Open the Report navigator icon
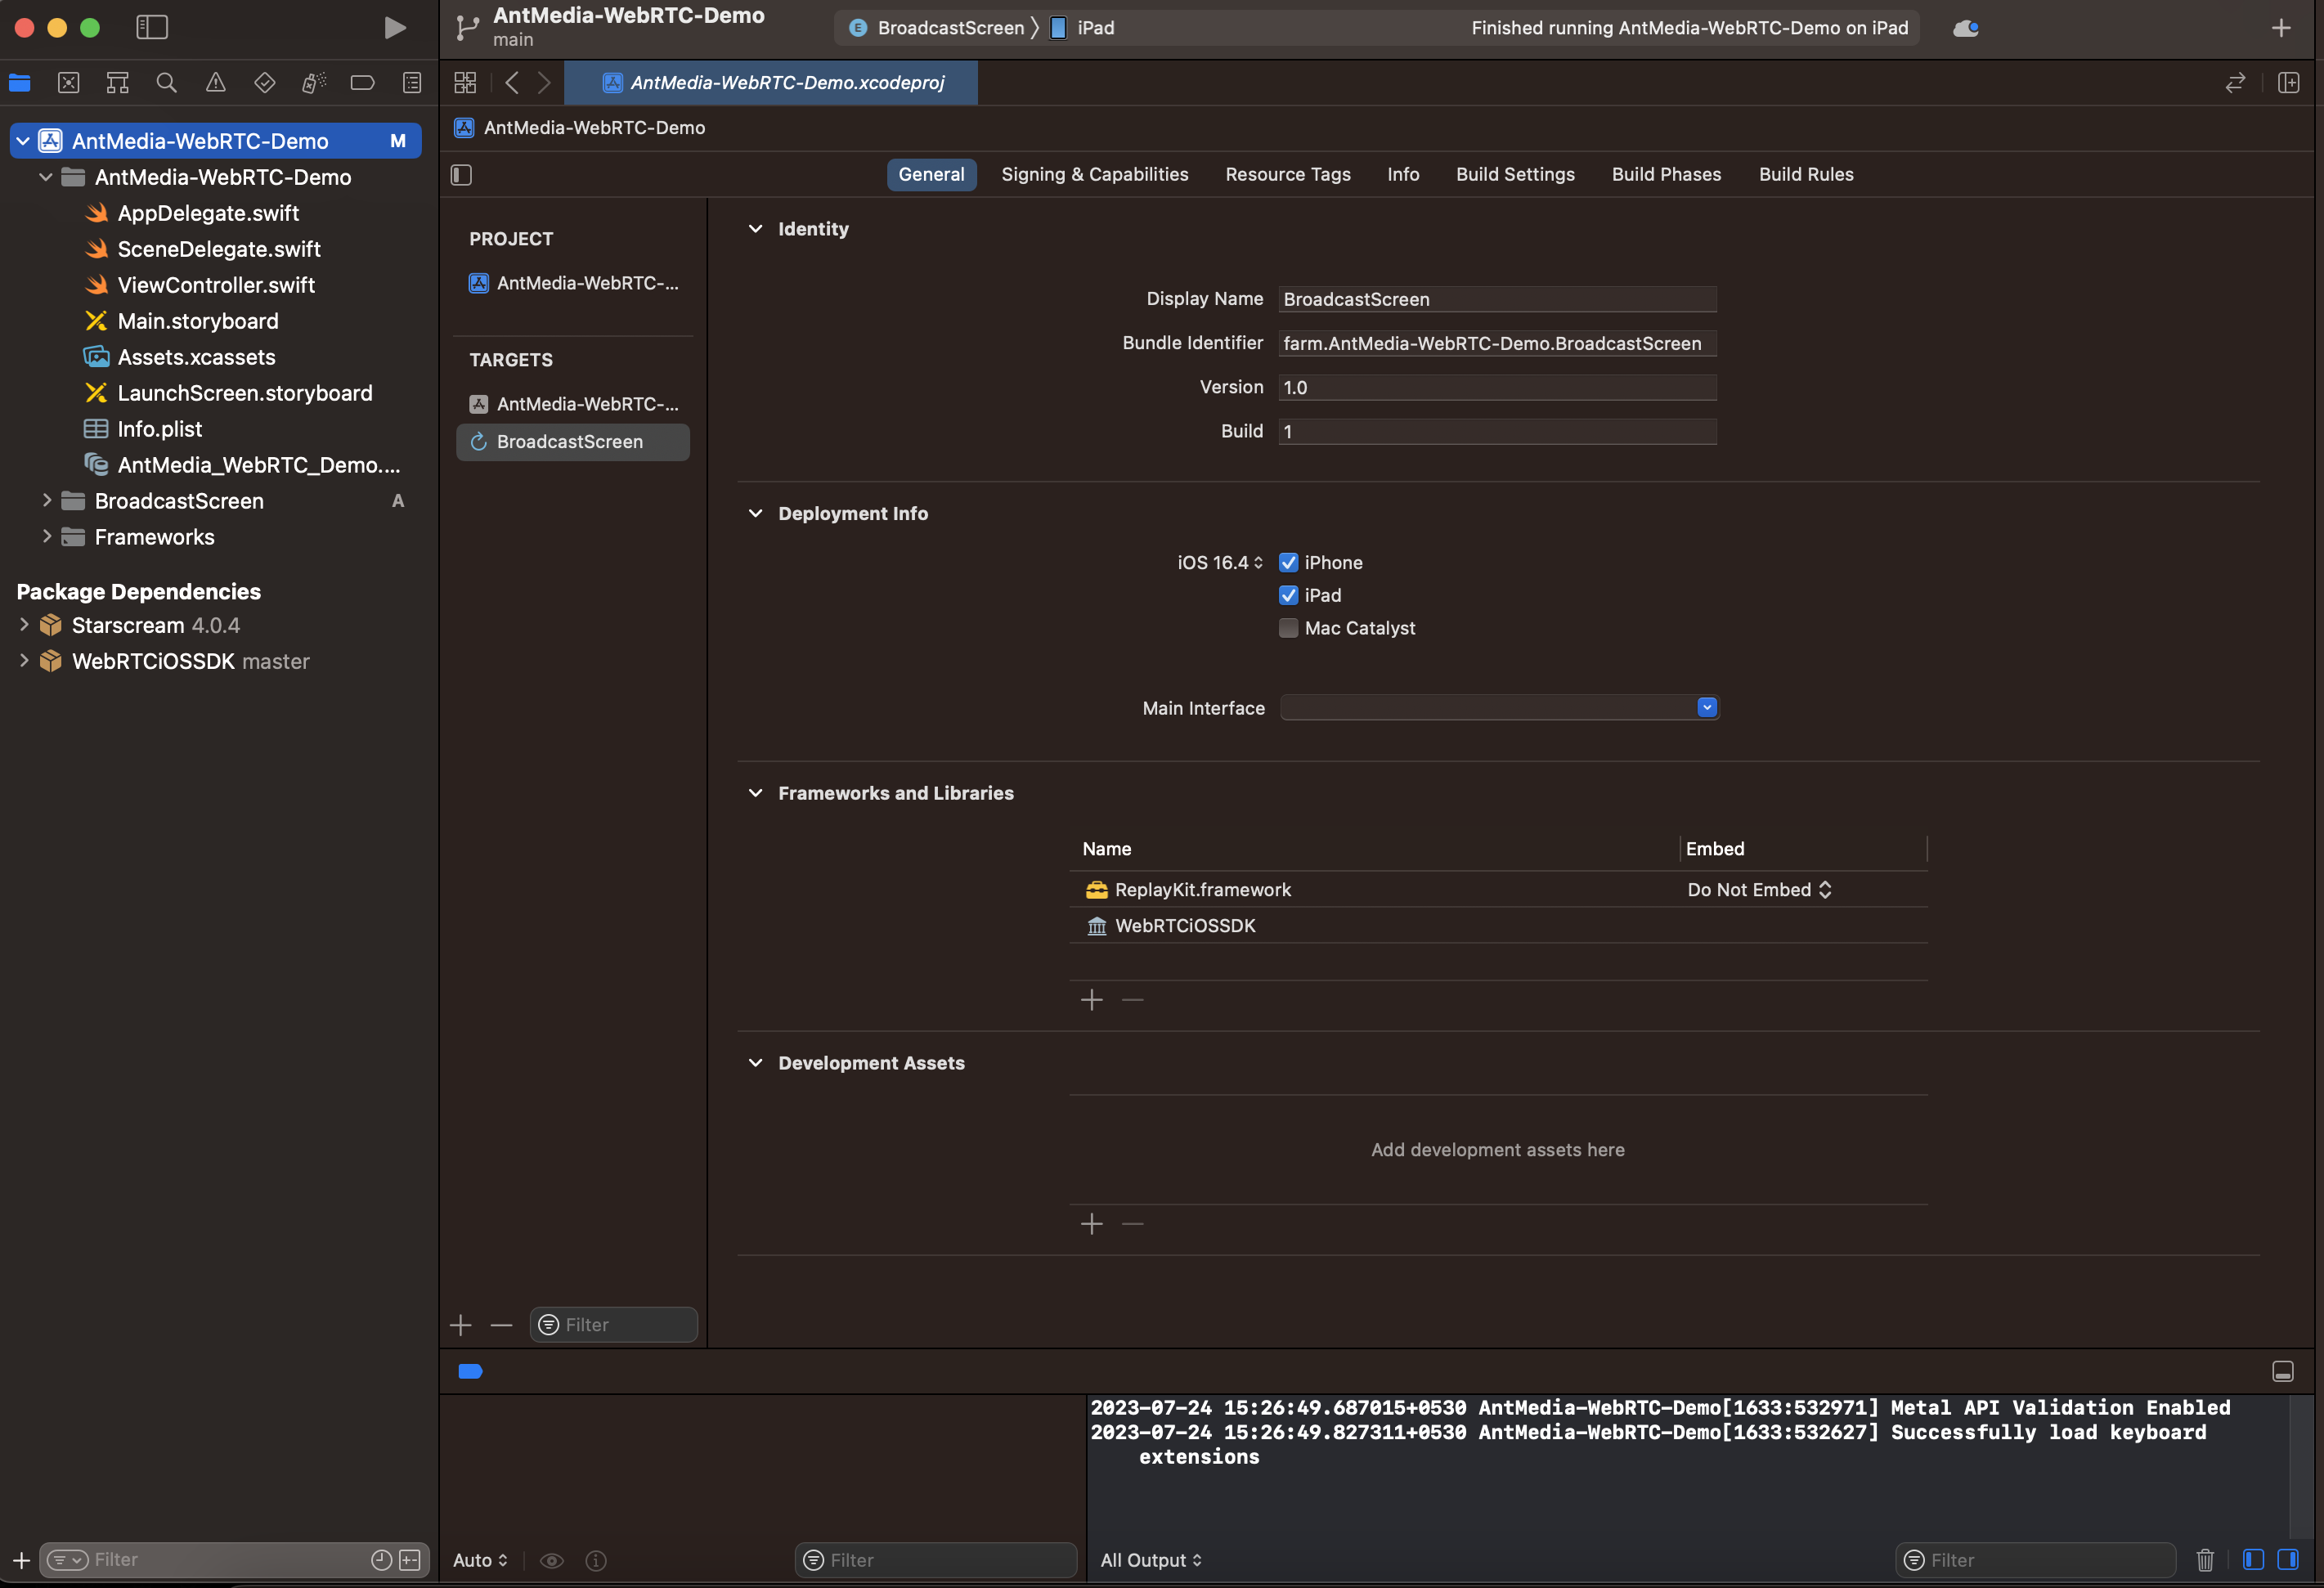Viewport: 2324px width, 1588px height. click(412, 83)
